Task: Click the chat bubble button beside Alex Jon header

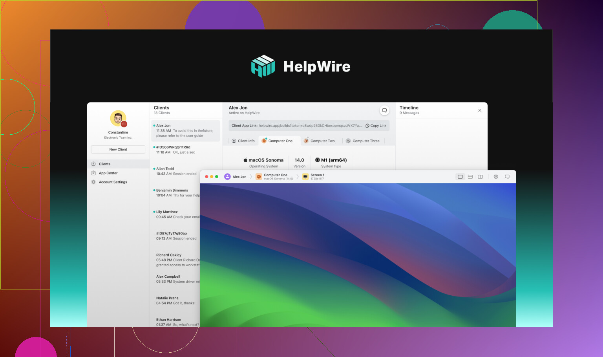Action: pyautogui.click(x=384, y=110)
